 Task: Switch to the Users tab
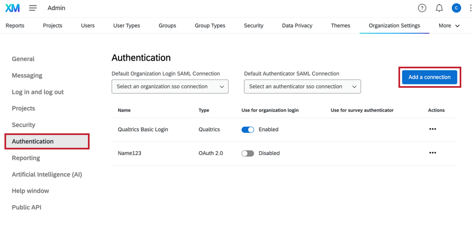[87, 26]
